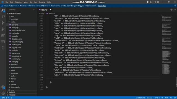Image resolution: width=177 pixels, height=99 pixels.
Task: Open the Go menu
Action: pyautogui.click(x=31, y=2)
